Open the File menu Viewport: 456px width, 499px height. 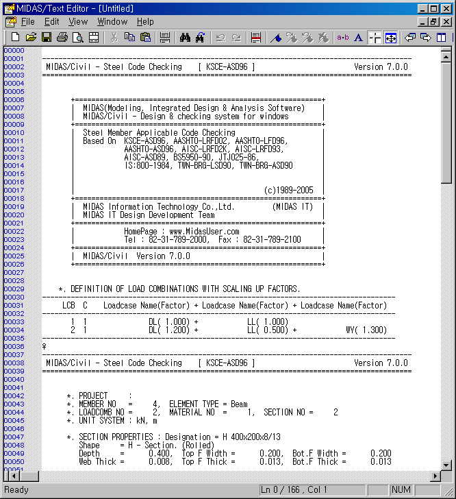(28, 22)
